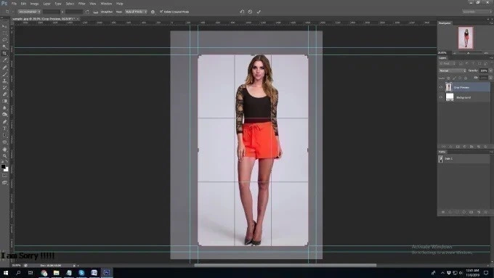Select the Hand tool
The height and width of the screenshot is (278, 494).
pyautogui.click(x=5, y=150)
